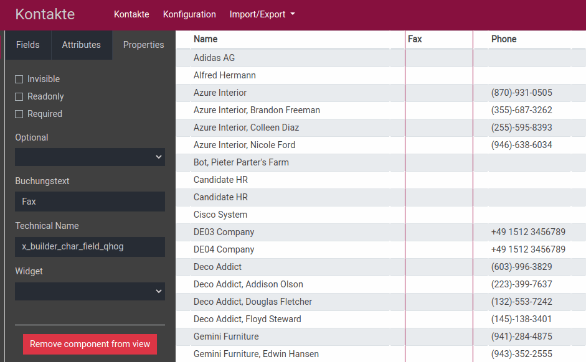The height and width of the screenshot is (362, 586).
Task: Click the Buchungstext input field
Action: tap(90, 202)
